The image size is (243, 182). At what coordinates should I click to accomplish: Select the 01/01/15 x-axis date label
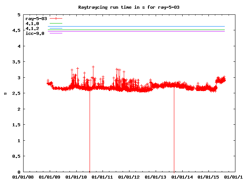pos(209,177)
